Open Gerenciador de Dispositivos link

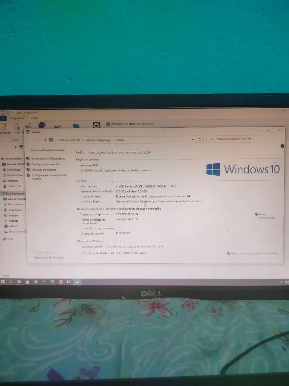(x=48, y=159)
